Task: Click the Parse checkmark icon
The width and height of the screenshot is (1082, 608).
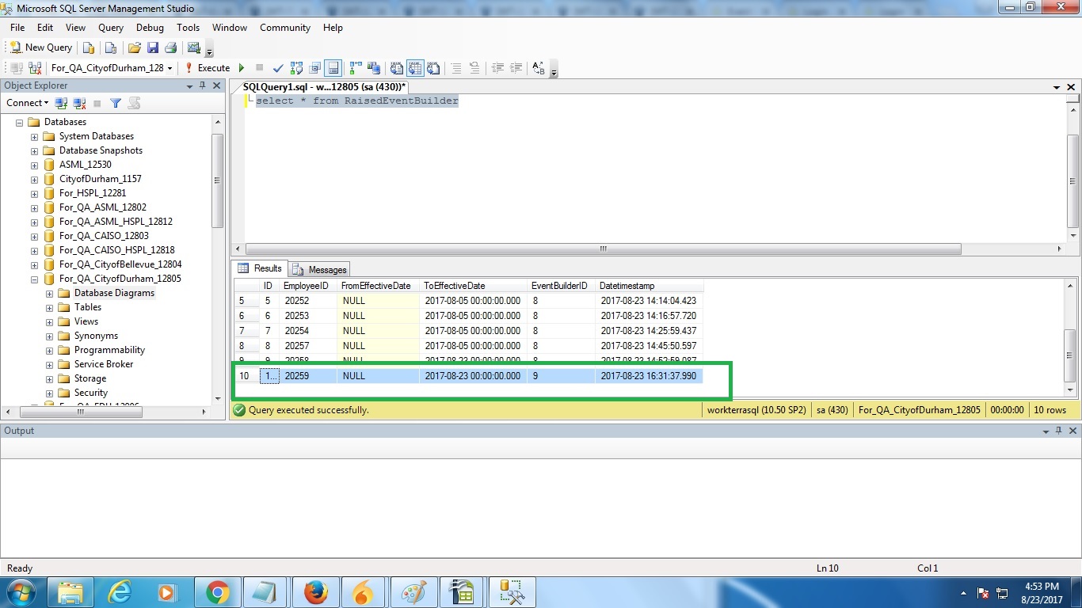Action: point(278,68)
